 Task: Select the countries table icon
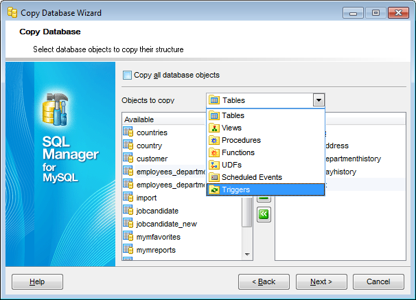tap(128, 132)
